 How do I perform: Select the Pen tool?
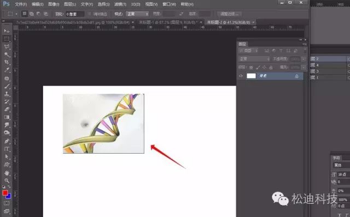pos(7,141)
